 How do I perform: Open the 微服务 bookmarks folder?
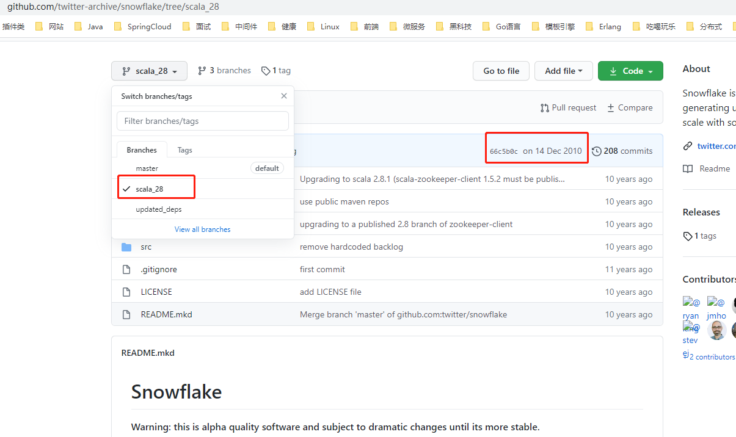pyautogui.click(x=407, y=26)
